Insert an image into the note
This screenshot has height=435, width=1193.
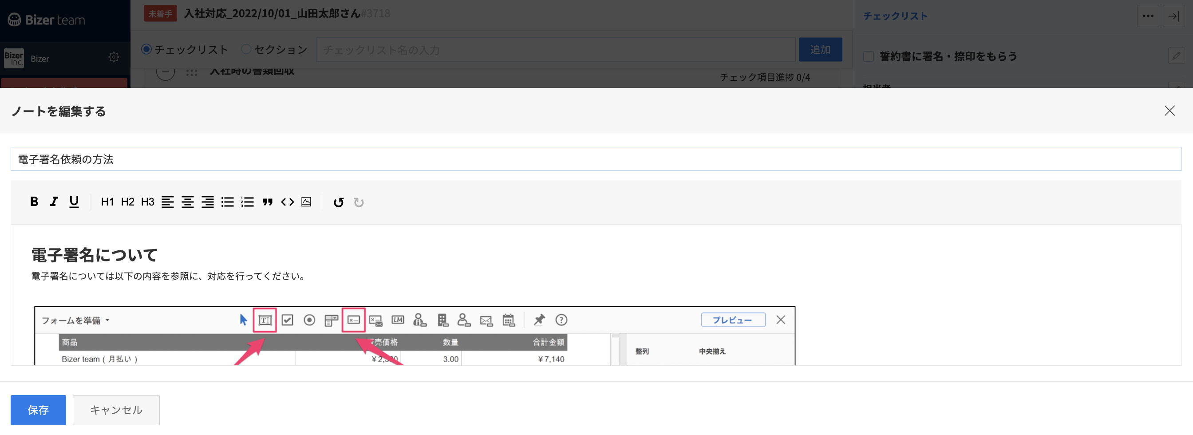pos(306,202)
